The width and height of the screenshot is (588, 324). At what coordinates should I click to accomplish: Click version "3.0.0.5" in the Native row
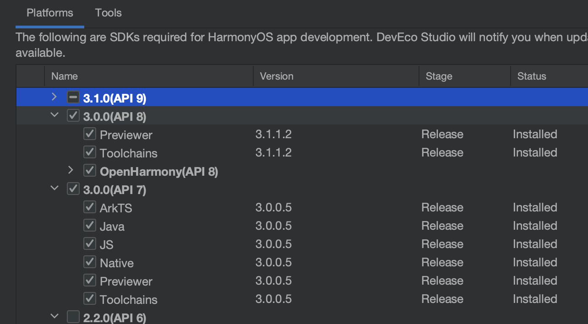(273, 262)
